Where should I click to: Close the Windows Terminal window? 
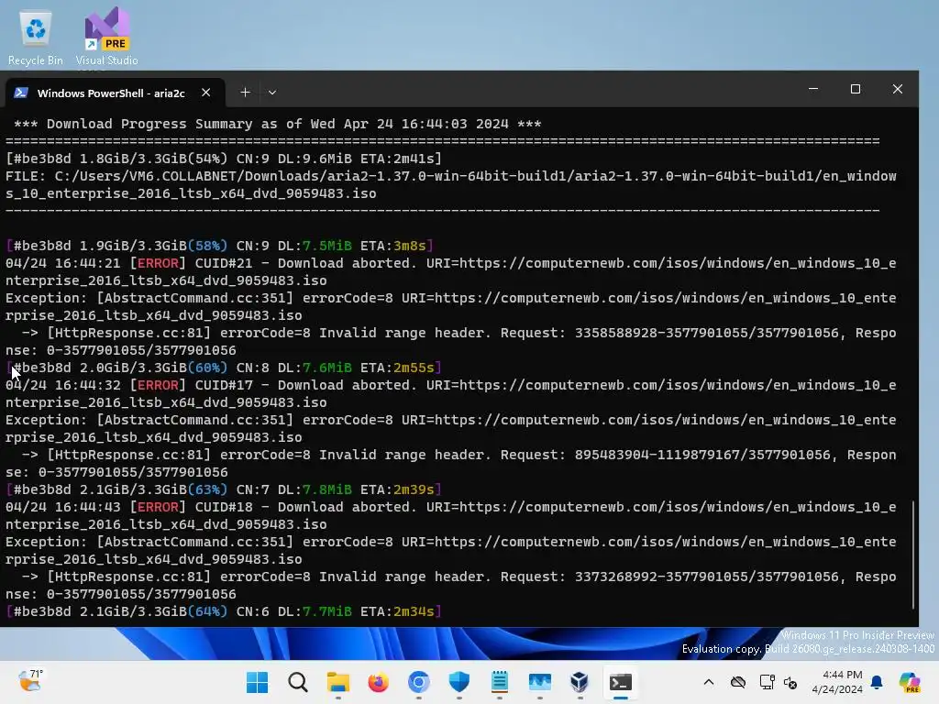pyautogui.click(x=897, y=89)
